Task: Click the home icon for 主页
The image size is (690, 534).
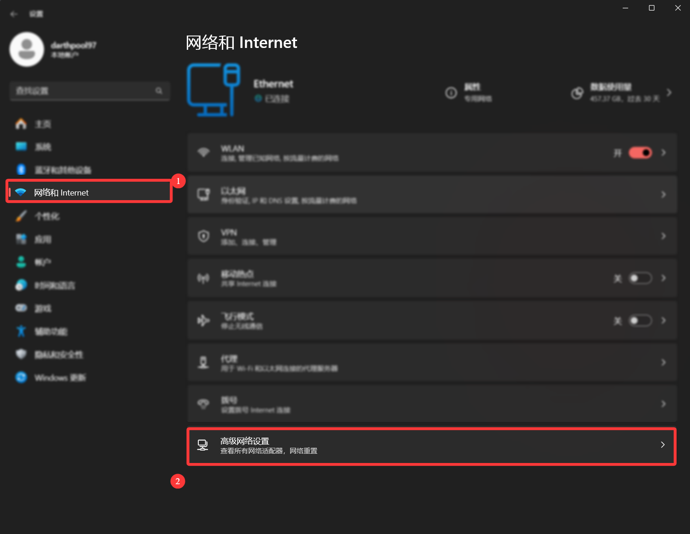Action: point(21,124)
